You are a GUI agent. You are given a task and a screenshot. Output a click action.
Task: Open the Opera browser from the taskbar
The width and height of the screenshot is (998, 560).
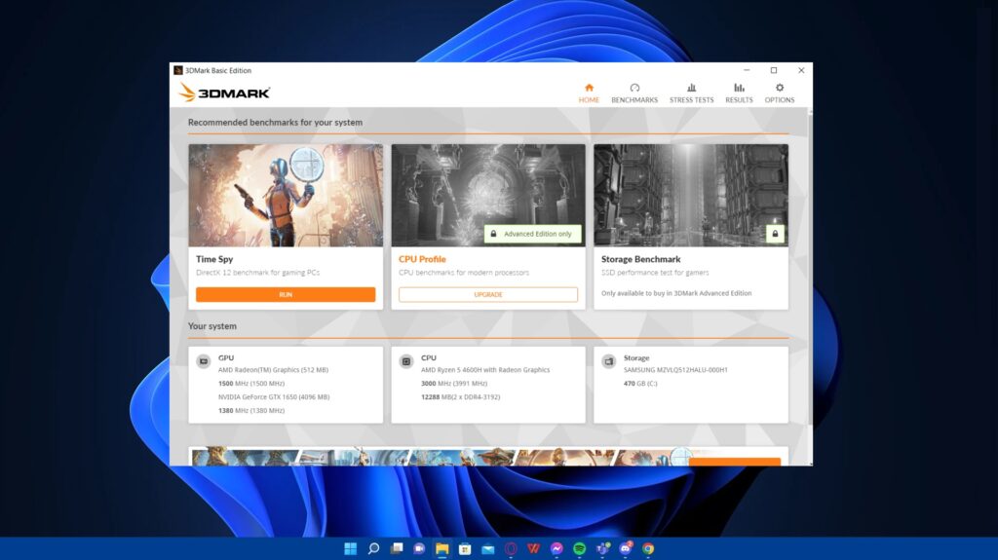511,548
